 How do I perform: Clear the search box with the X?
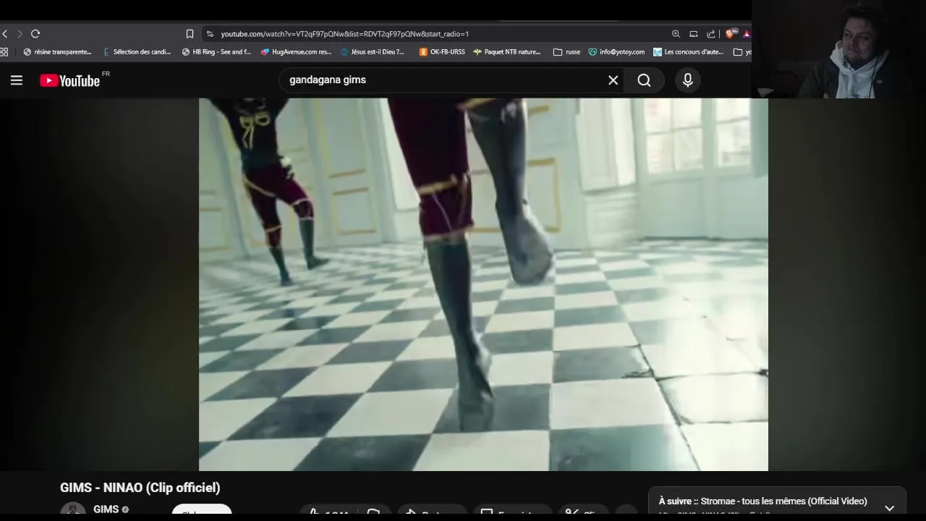coord(613,80)
